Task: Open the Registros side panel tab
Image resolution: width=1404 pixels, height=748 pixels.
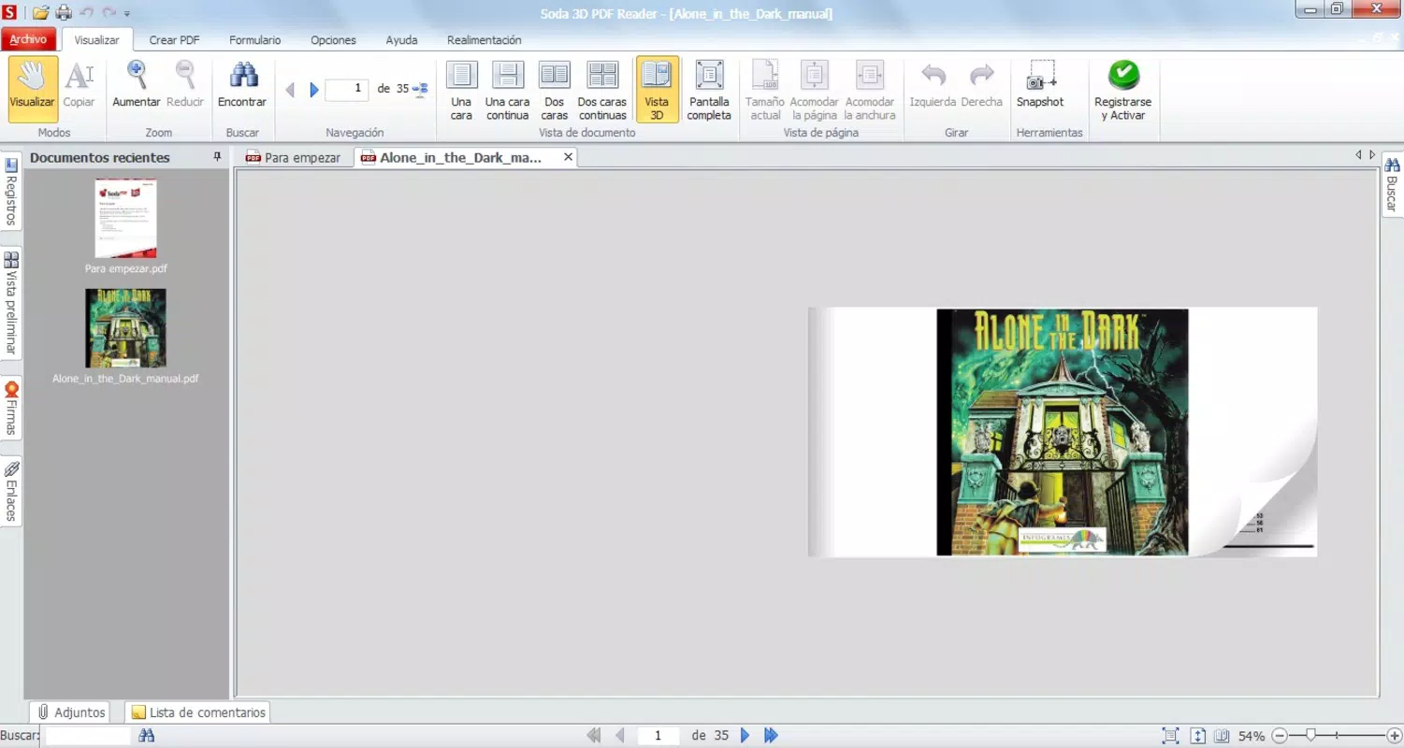Action: pos(11,192)
